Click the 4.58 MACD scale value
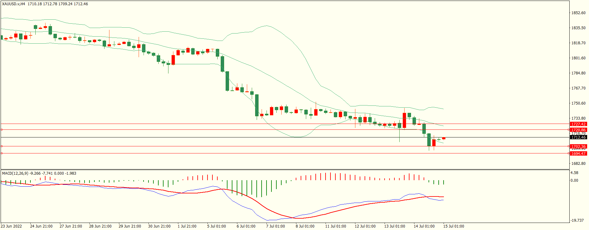Viewport: 589px width, 230px height. click(x=574, y=173)
